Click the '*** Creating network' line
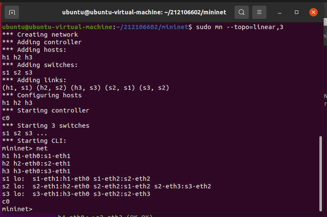This screenshot has height=217, width=327. point(40,35)
